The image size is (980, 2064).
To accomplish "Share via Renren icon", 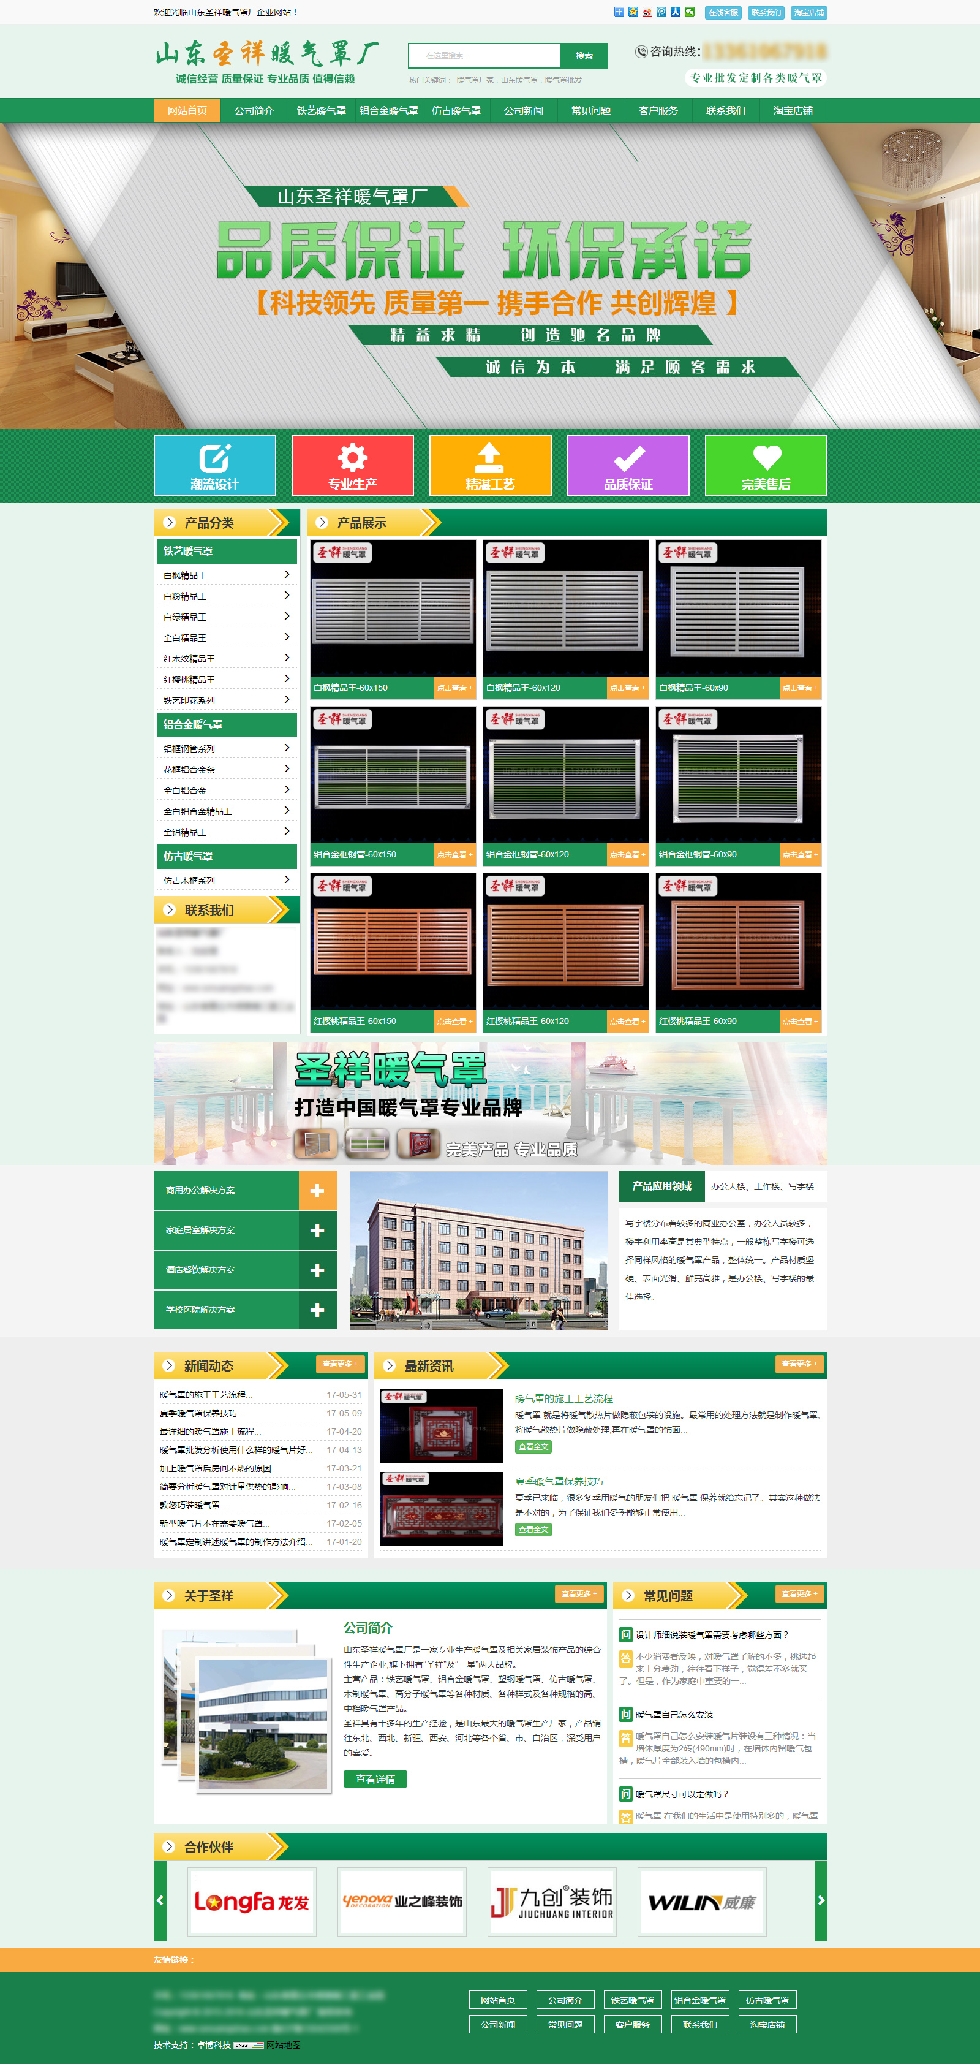I will 675,12.
